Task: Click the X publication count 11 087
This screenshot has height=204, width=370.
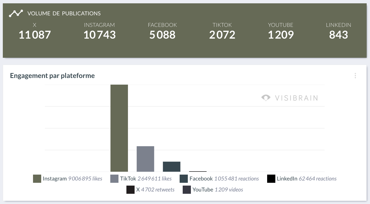Action: click(35, 35)
